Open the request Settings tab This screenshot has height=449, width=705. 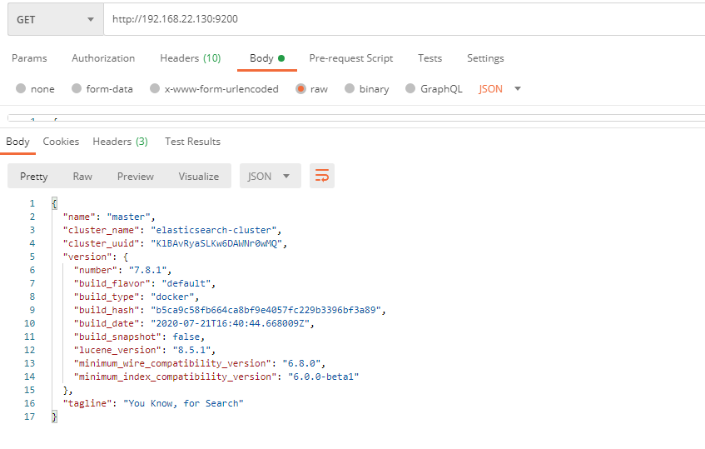(485, 58)
